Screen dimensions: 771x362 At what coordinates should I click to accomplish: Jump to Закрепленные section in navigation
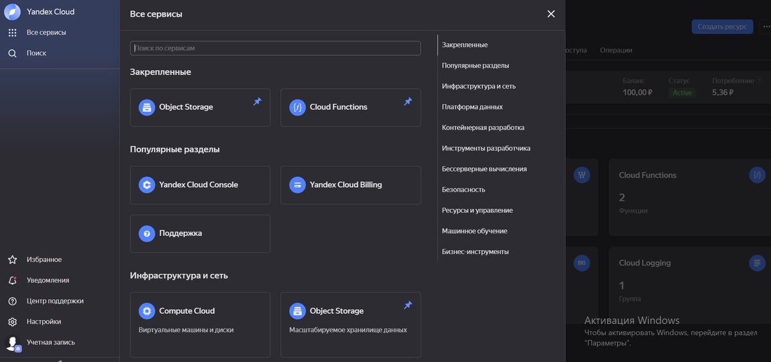tap(465, 45)
